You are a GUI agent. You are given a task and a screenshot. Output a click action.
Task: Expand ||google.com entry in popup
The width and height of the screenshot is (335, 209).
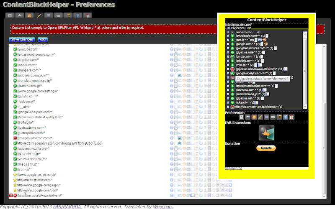point(228,44)
